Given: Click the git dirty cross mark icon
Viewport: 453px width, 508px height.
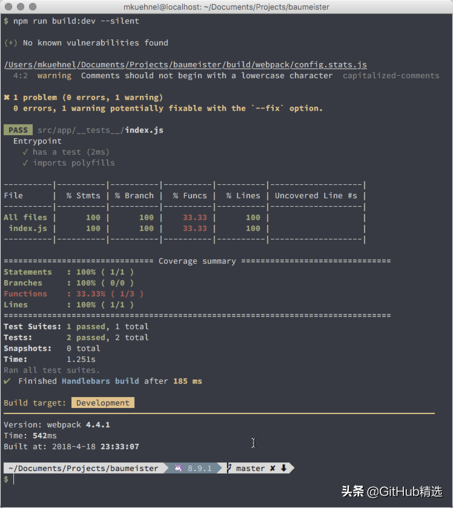Looking at the screenshot, I should coord(273,468).
